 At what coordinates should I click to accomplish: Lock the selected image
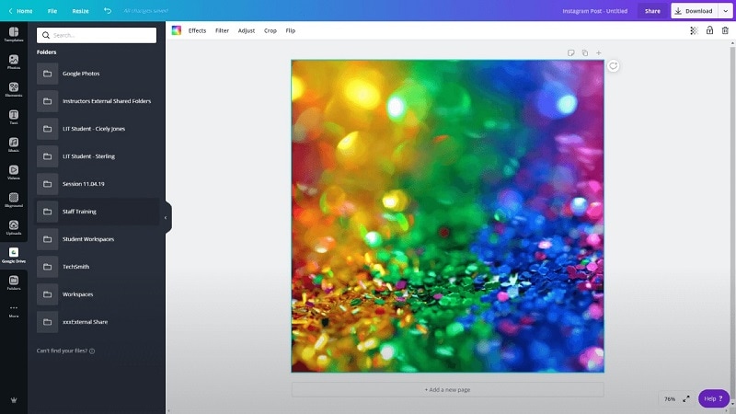[709, 30]
